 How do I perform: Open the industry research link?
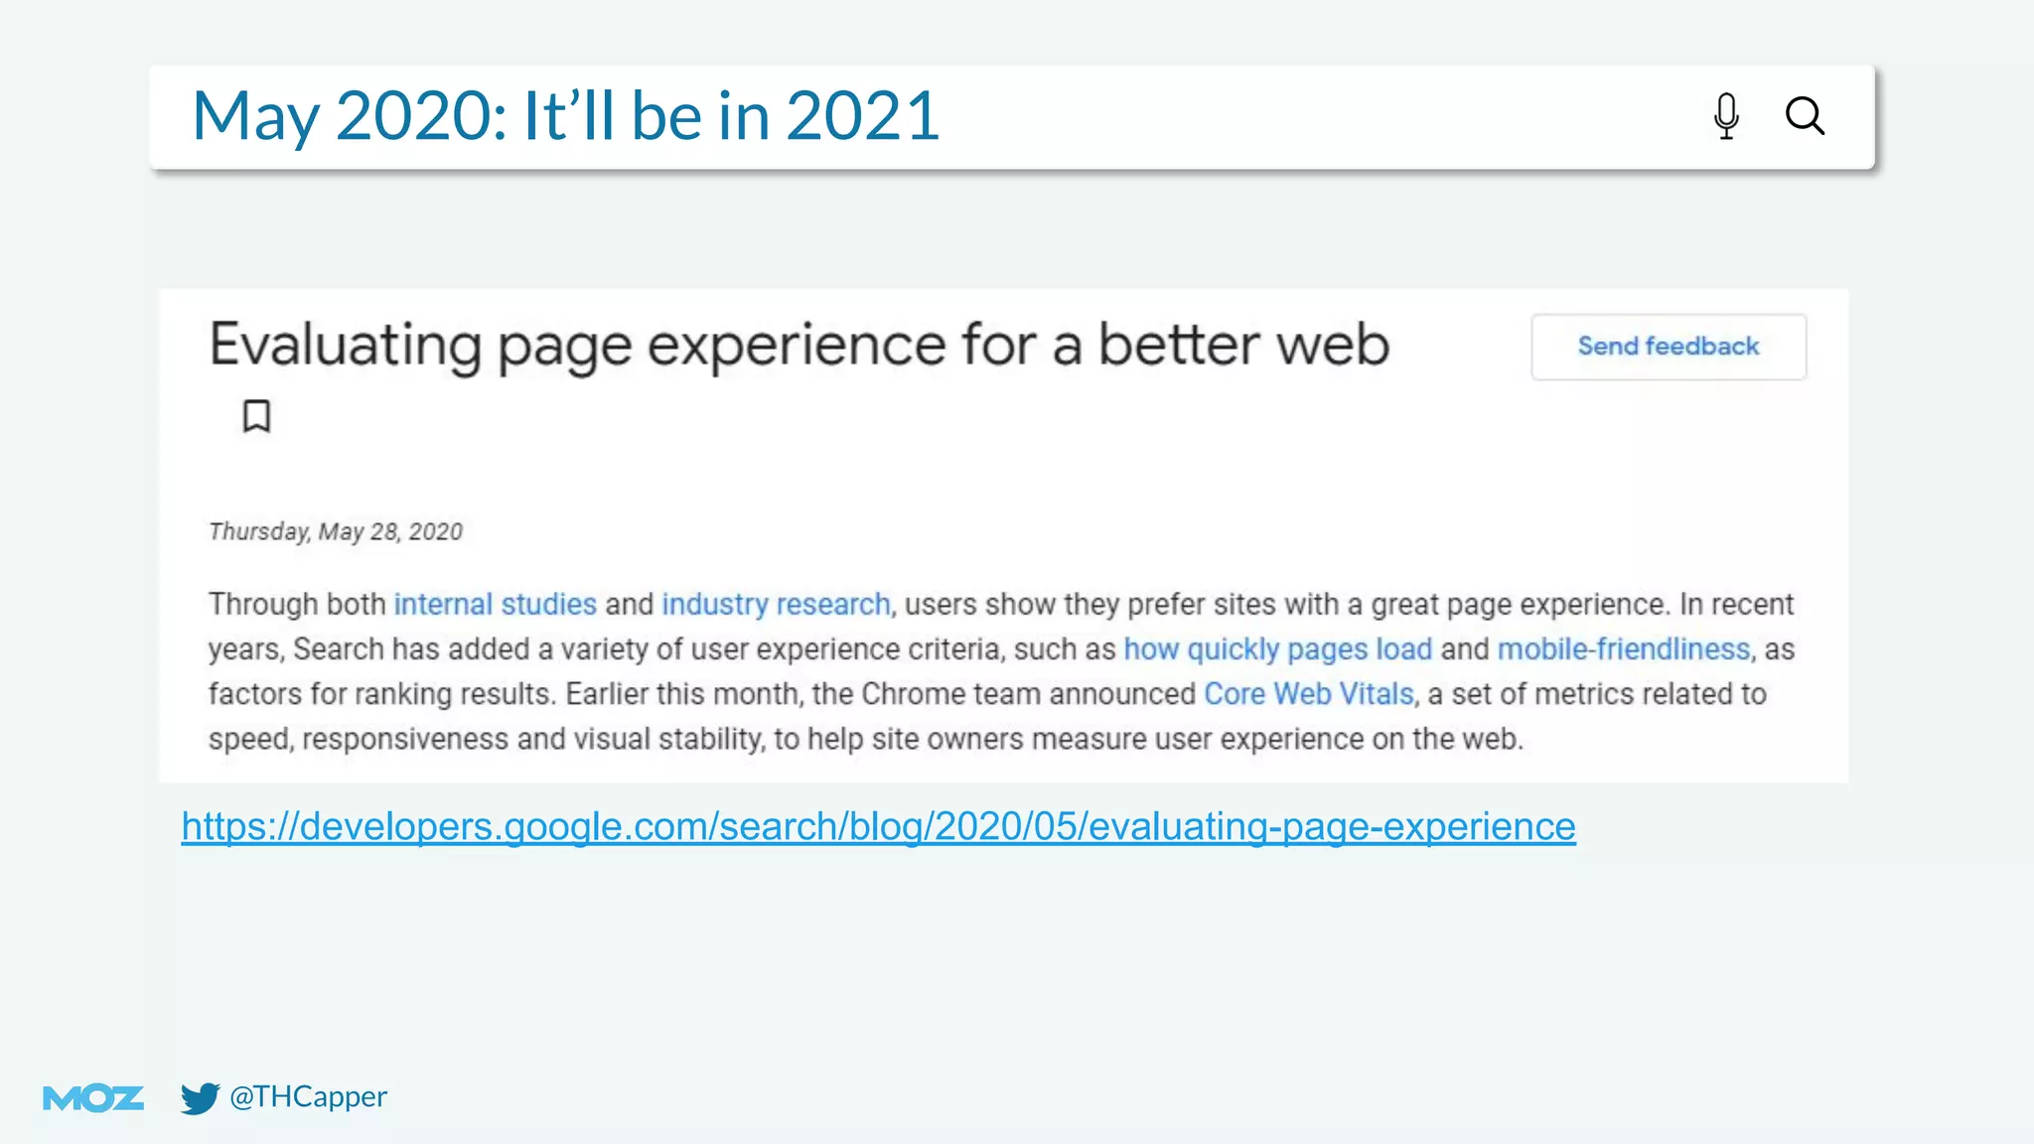776,604
